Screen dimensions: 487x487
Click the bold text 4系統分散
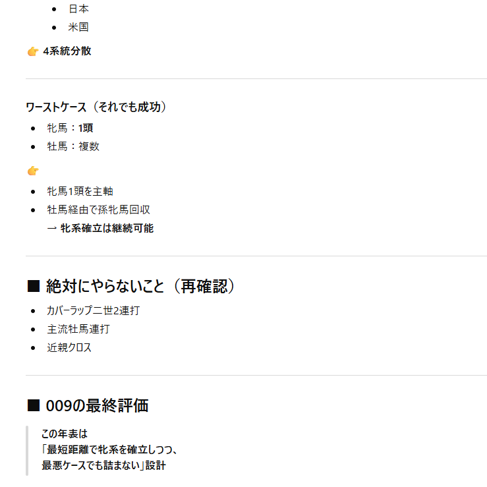click(67, 51)
